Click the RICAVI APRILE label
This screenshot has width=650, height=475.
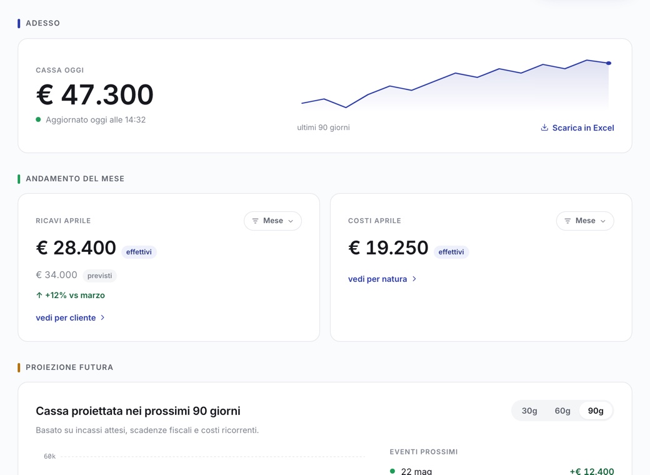(x=63, y=221)
